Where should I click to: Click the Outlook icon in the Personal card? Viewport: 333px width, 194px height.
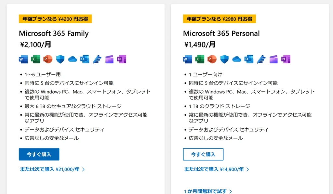[x=249, y=59]
